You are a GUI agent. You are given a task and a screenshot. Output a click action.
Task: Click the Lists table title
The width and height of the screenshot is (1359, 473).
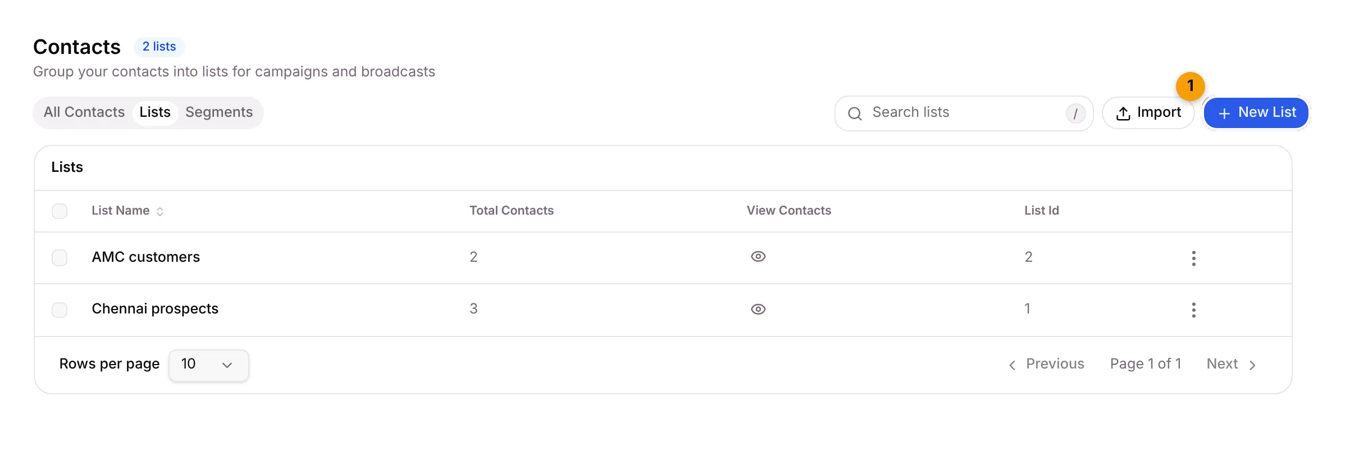click(x=67, y=167)
